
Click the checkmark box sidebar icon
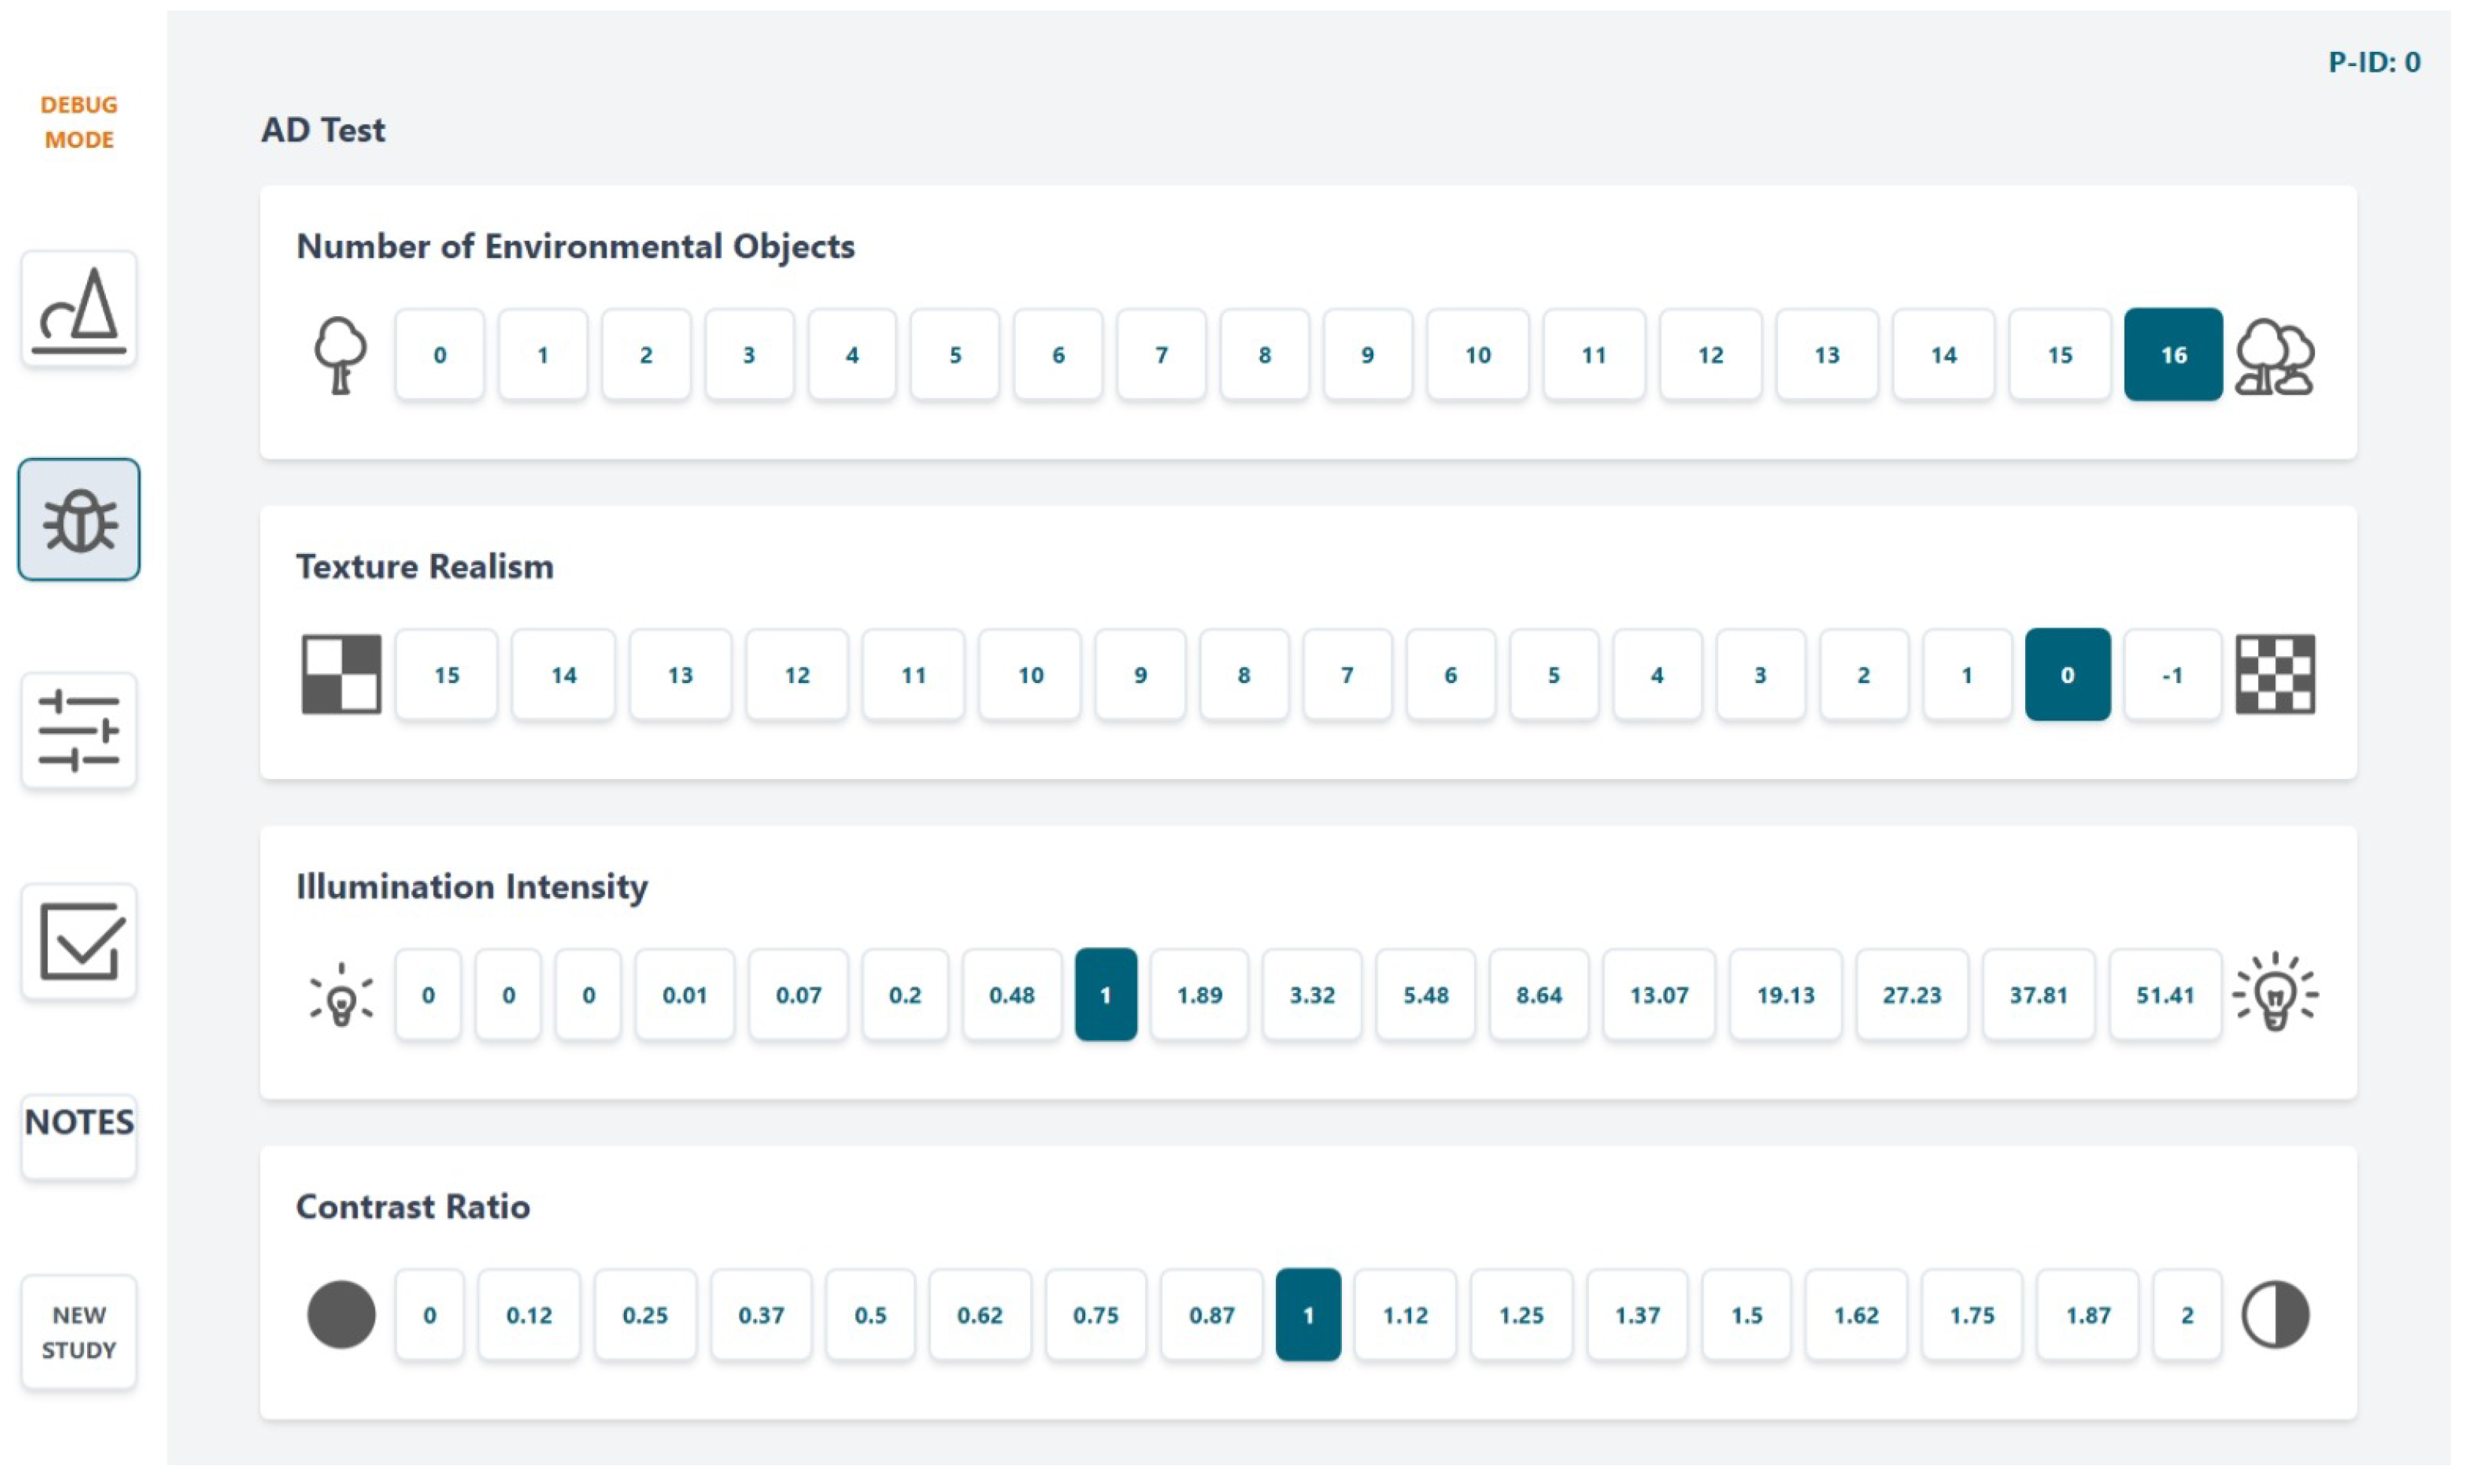[x=79, y=943]
